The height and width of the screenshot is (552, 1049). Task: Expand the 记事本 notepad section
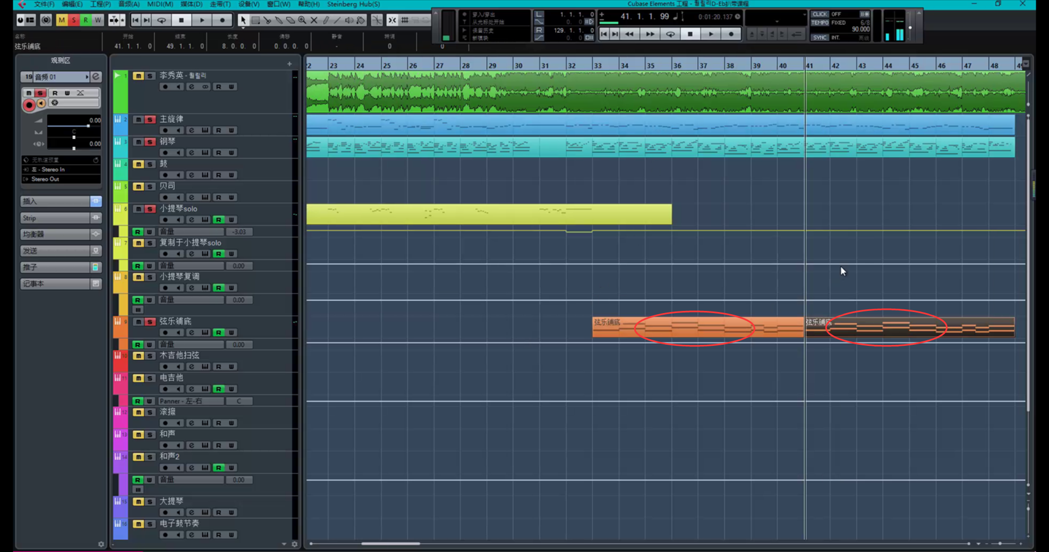pos(61,284)
